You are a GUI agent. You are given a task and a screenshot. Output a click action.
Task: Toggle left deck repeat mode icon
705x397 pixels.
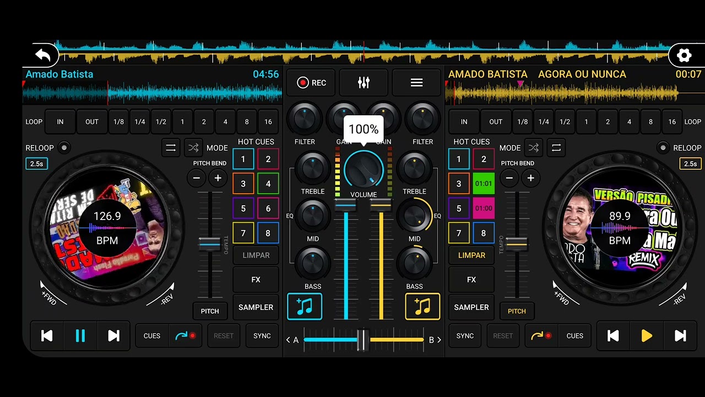point(171,148)
